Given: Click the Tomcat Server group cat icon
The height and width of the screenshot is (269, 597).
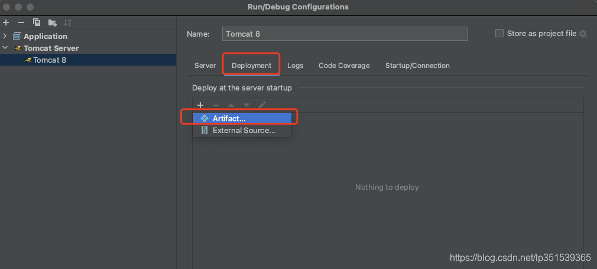Looking at the screenshot, I should tap(17, 48).
